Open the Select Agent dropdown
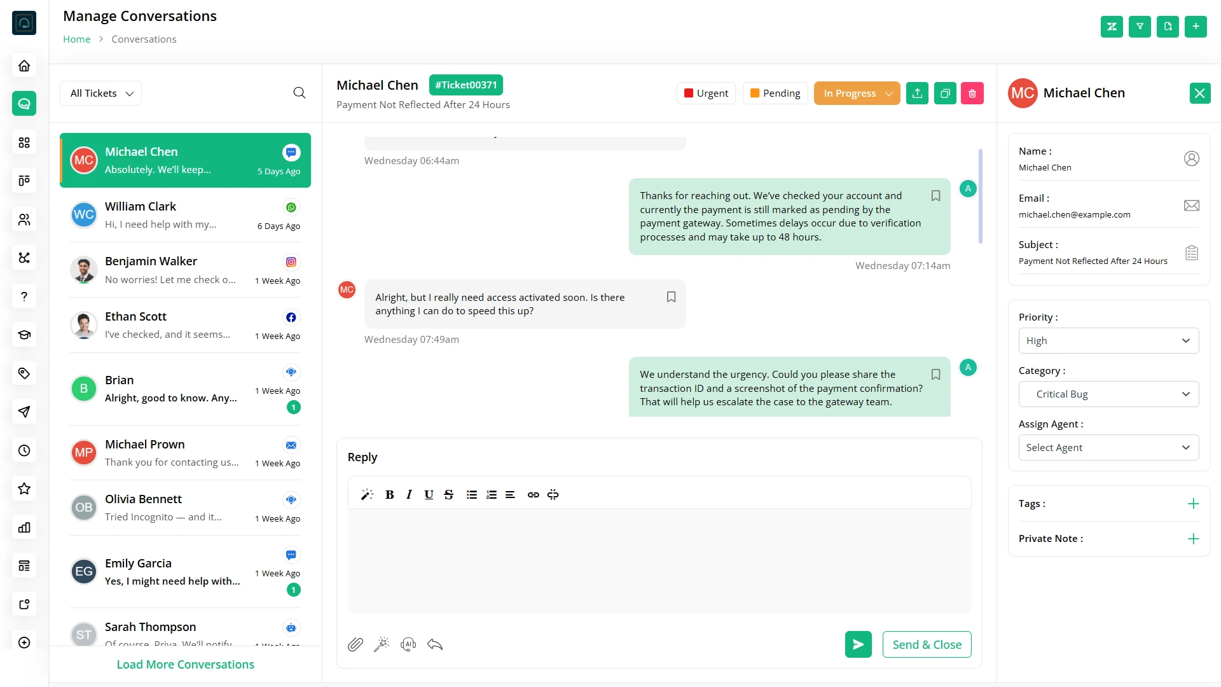 pos(1108,448)
